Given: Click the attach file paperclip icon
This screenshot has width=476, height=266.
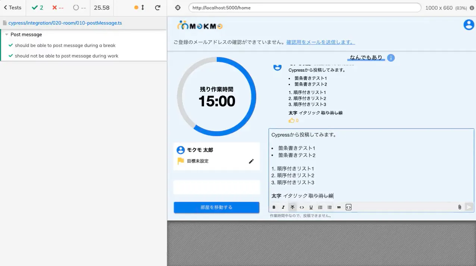Looking at the screenshot, I should (x=460, y=207).
